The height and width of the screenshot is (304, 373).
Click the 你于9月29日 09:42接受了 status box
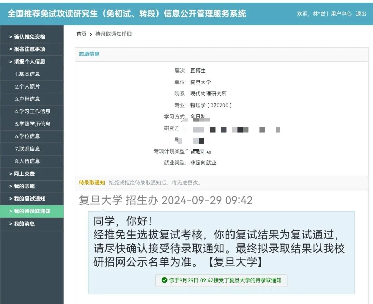(221, 280)
